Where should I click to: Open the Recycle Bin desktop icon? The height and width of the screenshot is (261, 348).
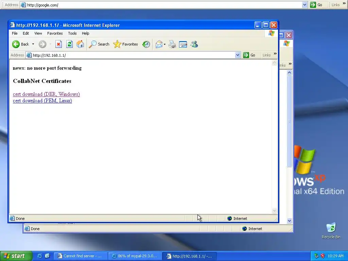click(331, 231)
